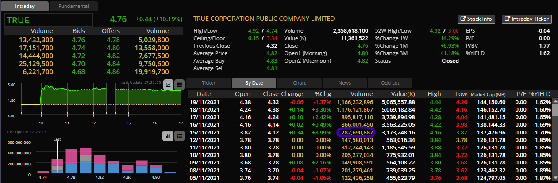Click total Volume value 2,358,618,100
Viewport: 558px width, 183px height.
pos(350,31)
